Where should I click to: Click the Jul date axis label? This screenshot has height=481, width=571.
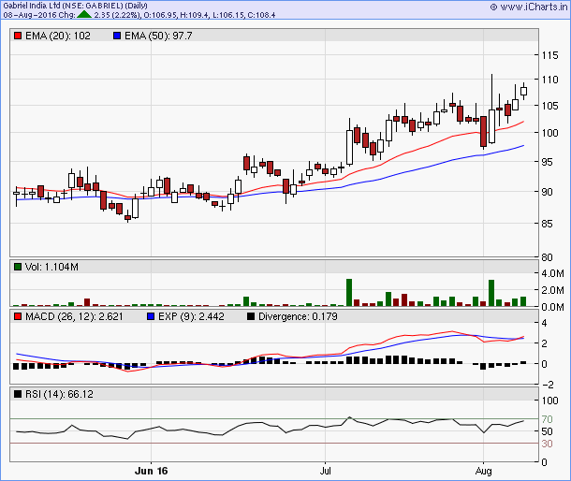325,471
